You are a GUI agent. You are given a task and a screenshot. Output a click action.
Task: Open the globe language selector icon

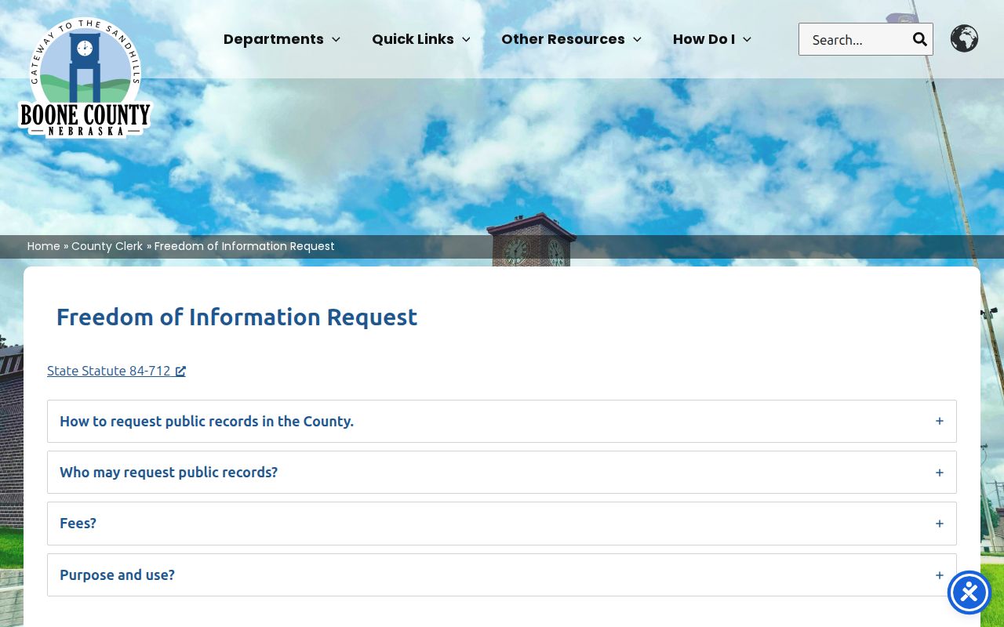tap(964, 38)
